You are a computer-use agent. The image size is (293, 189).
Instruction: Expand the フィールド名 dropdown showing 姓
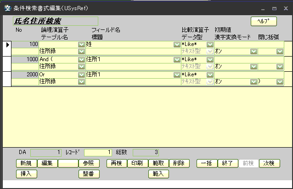pos(177,45)
